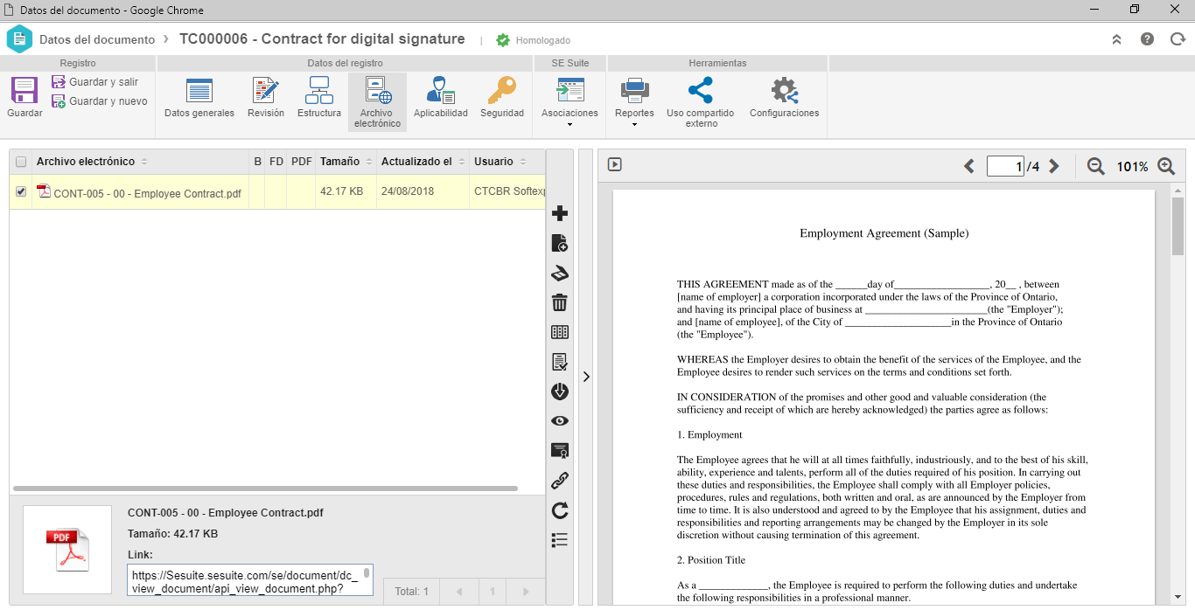Click the eye icon to view file
The image size is (1195, 610).
560,421
